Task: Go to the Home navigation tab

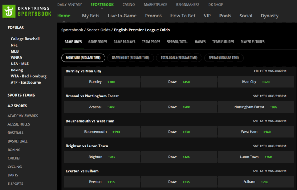Action: (64, 16)
